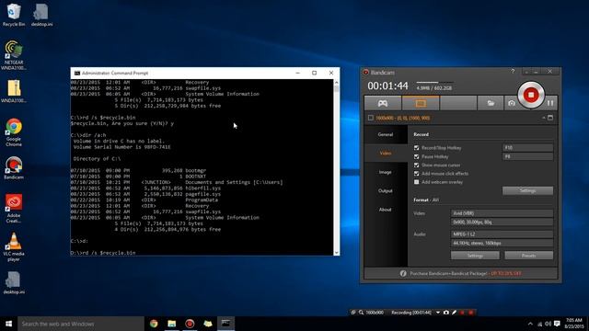The image size is (589, 331).
Task: Stop recording with the big red button
Action: (x=531, y=95)
